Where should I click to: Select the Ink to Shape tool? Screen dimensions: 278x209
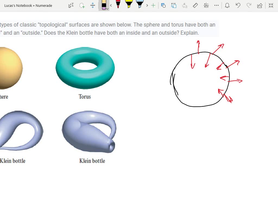tap(163, 5)
